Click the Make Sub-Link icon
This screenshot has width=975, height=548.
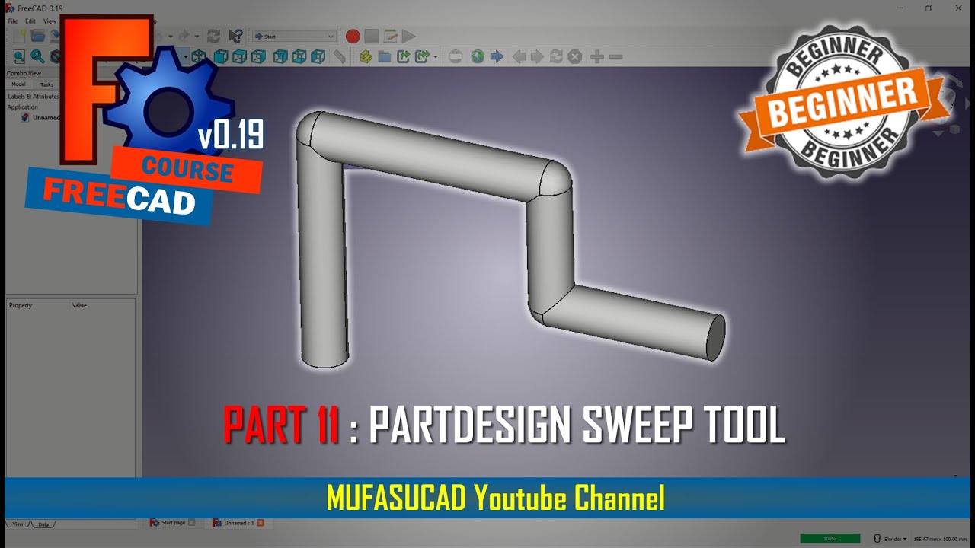click(422, 56)
